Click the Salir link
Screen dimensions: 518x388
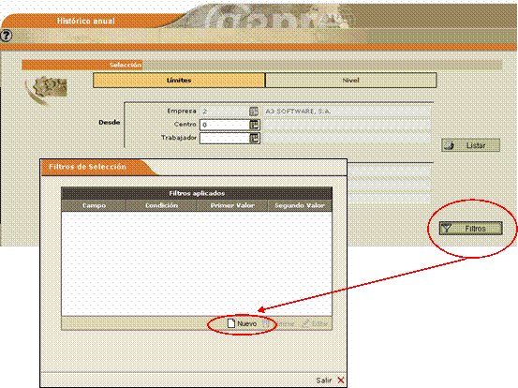(x=323, y=381)
